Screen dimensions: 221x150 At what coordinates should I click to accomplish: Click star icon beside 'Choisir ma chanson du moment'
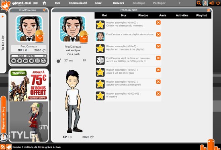pyautogui.click(x=100, y=25)
